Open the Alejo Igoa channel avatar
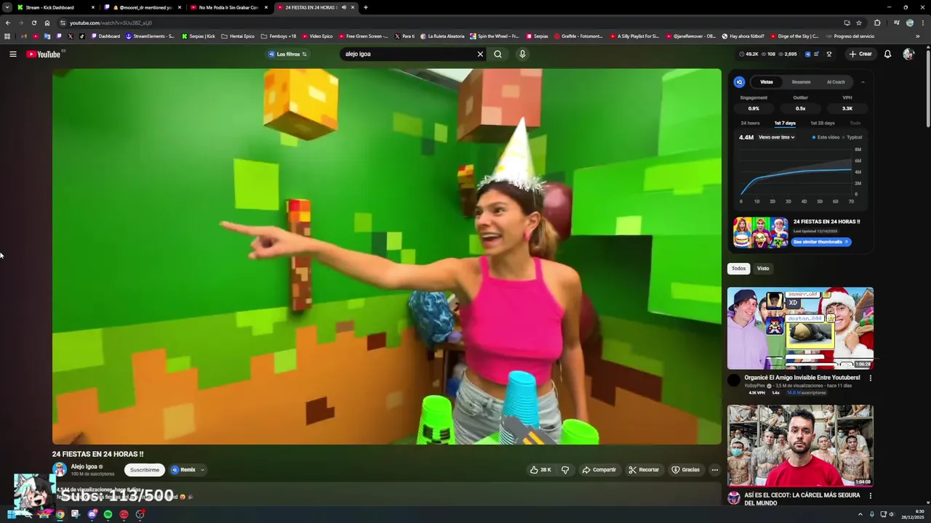The height and width of the screenshot is (523, 931). (60, 469)
